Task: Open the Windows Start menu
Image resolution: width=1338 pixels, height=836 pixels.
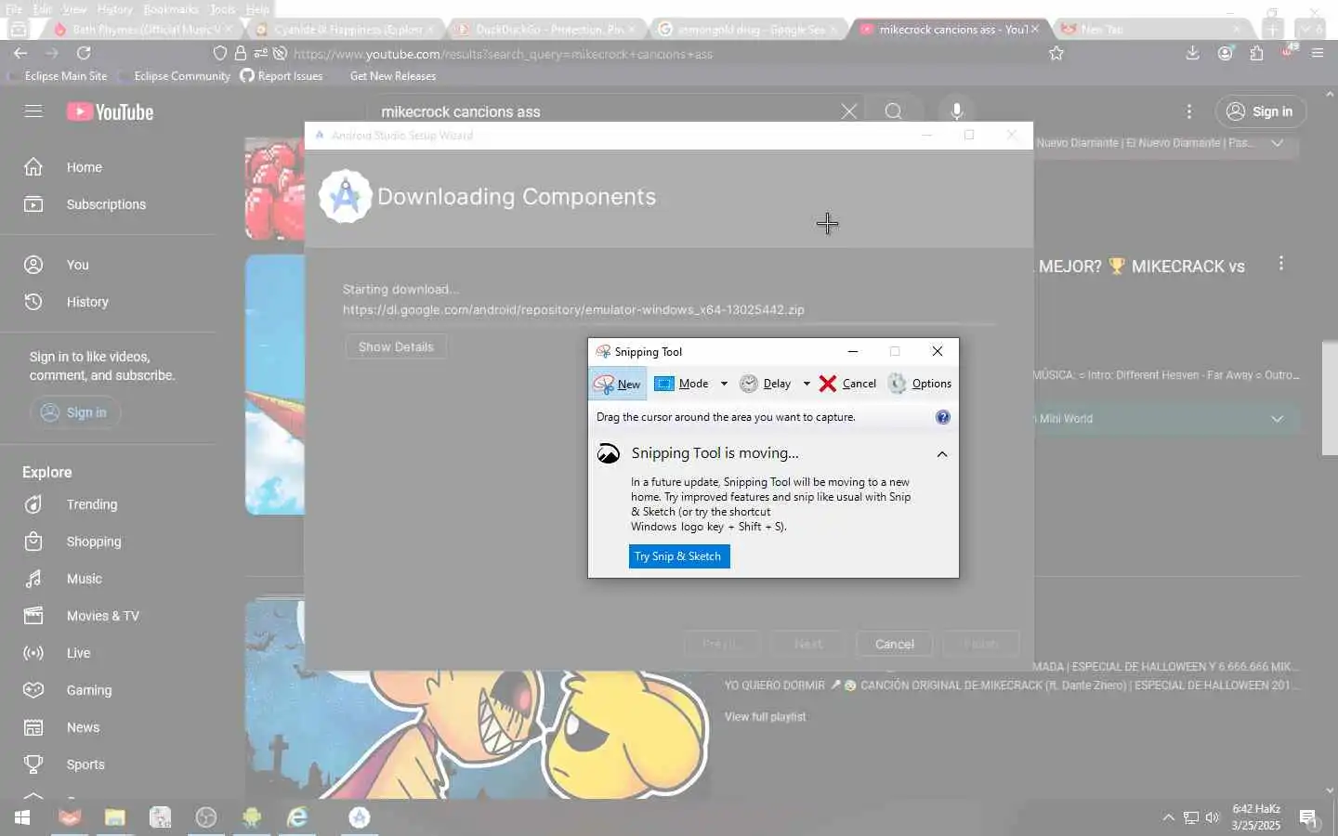Action: pos(22,817)
